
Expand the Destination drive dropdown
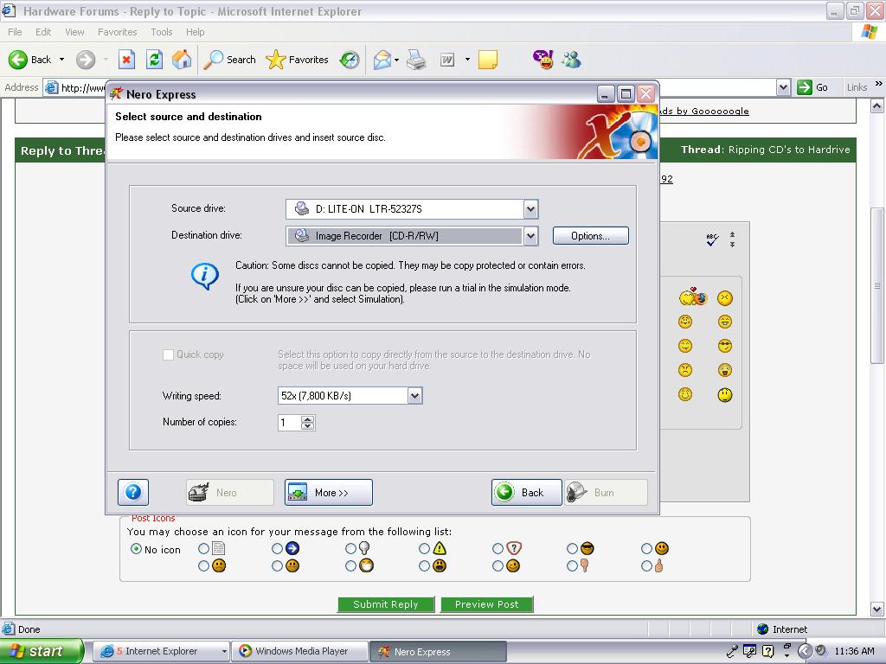(530, 236)
